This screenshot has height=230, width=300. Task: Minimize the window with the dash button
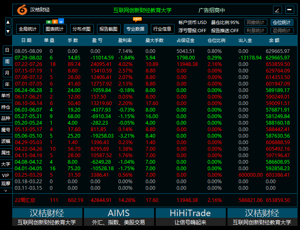[290, 10]
